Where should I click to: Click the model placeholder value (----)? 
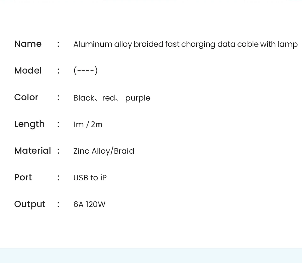86,71
